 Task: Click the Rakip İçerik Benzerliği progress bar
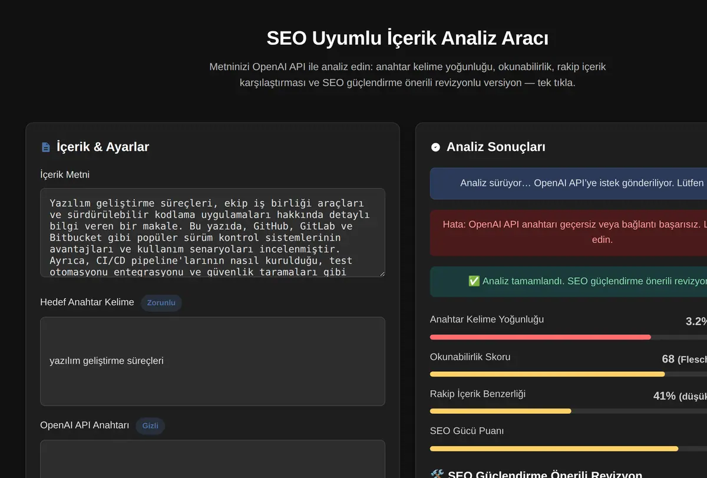[x=569, y=411]
